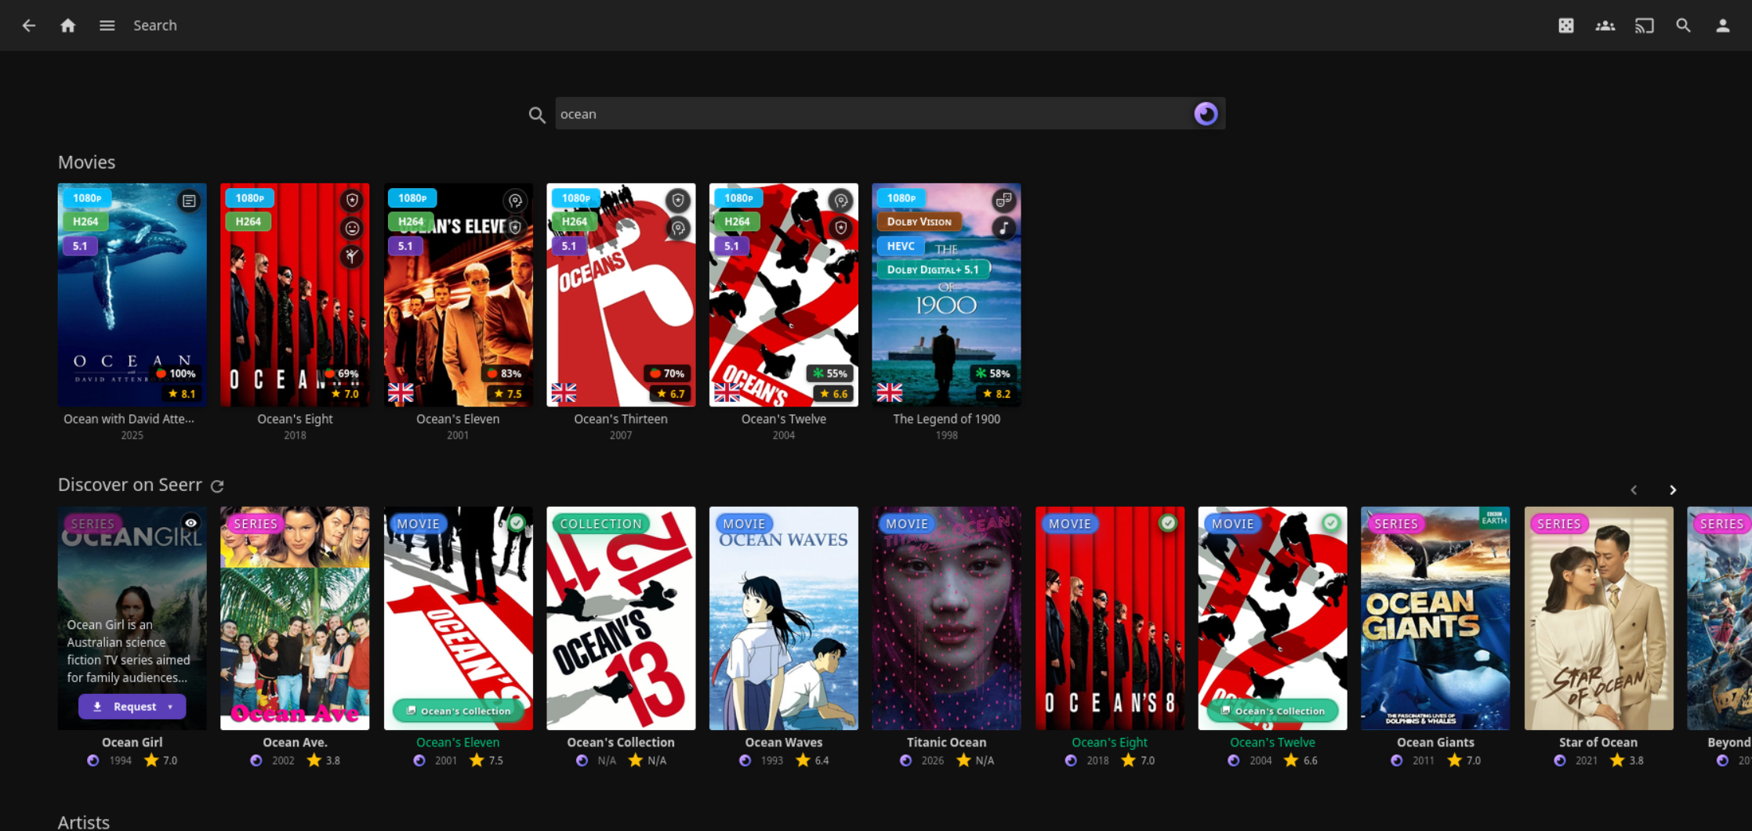The image size is (1752, 831).
Task: Click the green checkmark on the Ocean's Eleven Seerr card
Action: [517, 522]
